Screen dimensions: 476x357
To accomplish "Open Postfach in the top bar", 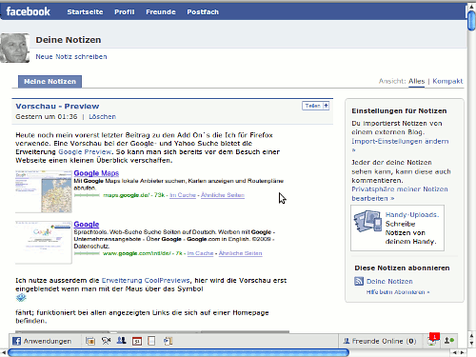I will (203, 12).
